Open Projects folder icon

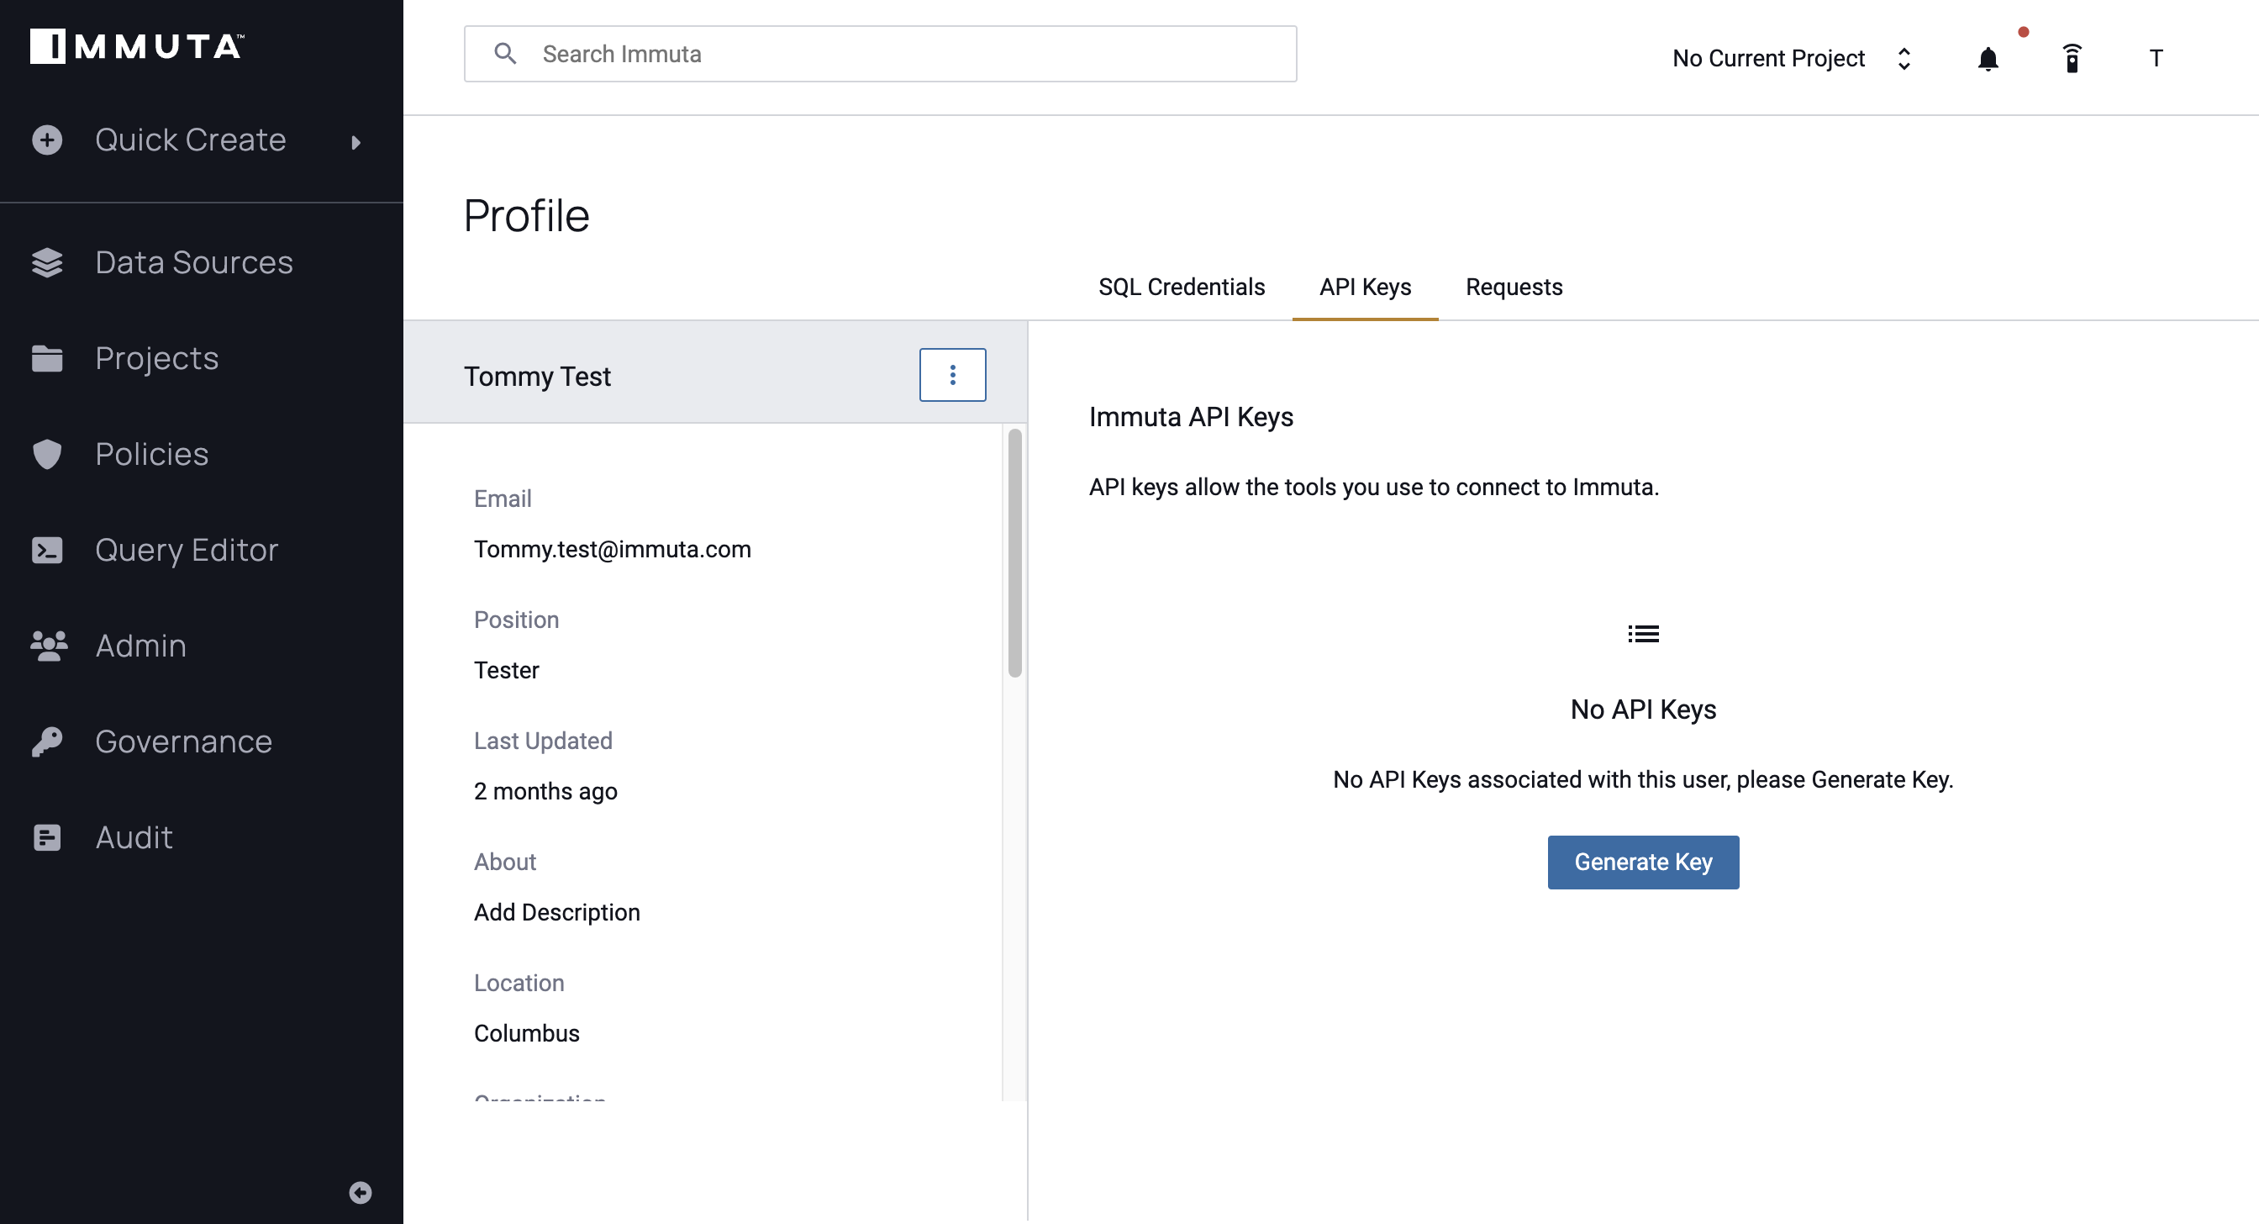point(47,358)
